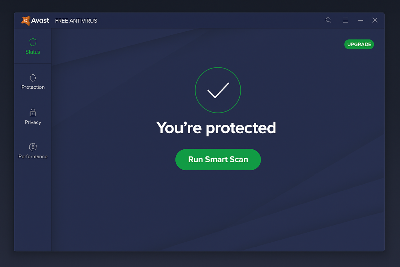Screen dimensions: 400x267
Task: Click the Avast wordmark in title bar
Action: tap(41, 21)
